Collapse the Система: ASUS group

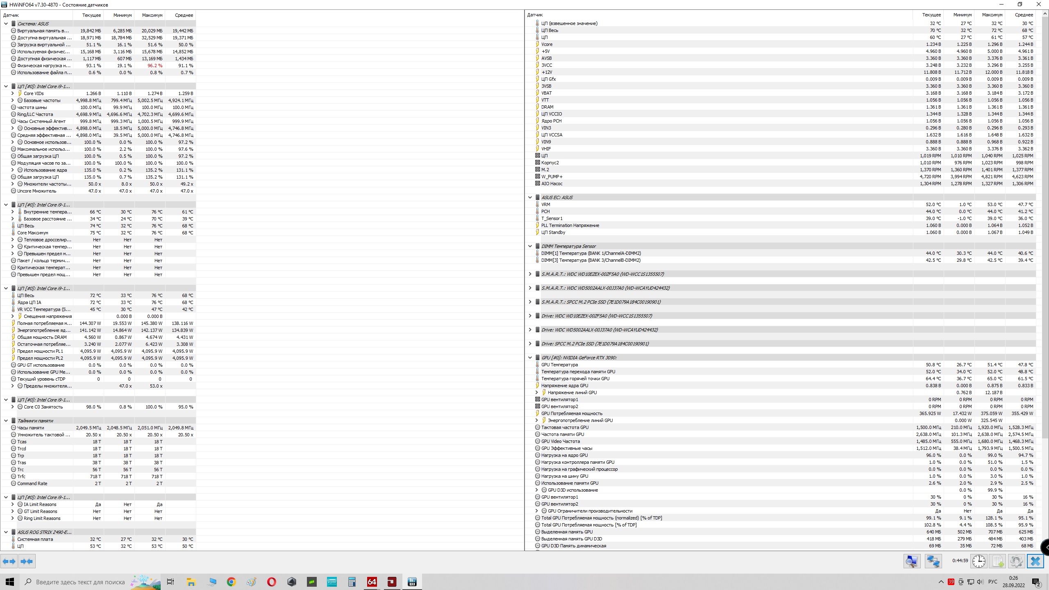pos(6,24)
